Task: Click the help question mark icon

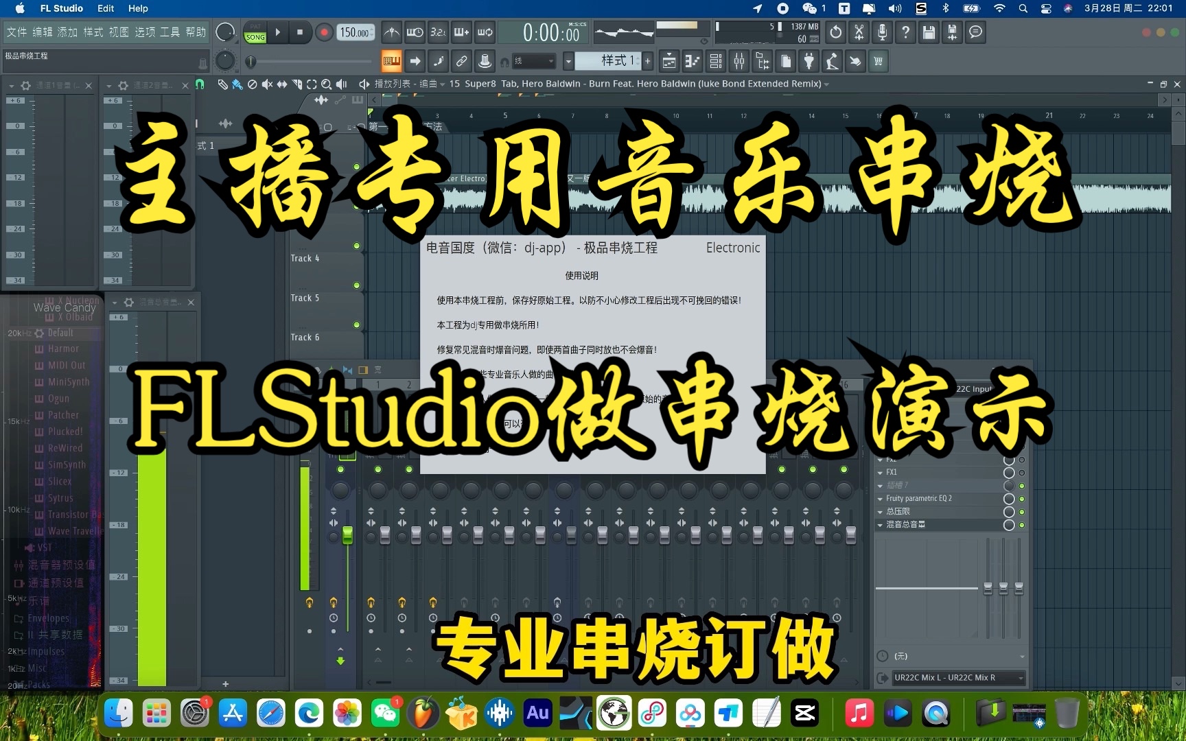Action: 906,32
